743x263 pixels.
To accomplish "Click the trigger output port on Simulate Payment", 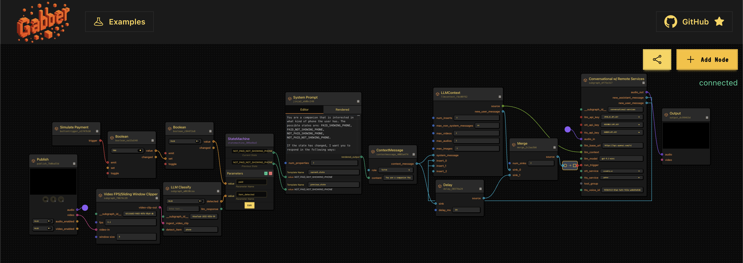I will point(100,141).
